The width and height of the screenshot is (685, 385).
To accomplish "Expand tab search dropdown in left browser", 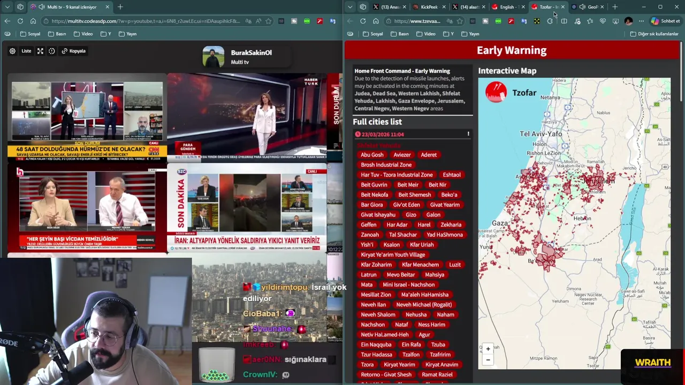I will pyautogui.click(x=7, y=7).
